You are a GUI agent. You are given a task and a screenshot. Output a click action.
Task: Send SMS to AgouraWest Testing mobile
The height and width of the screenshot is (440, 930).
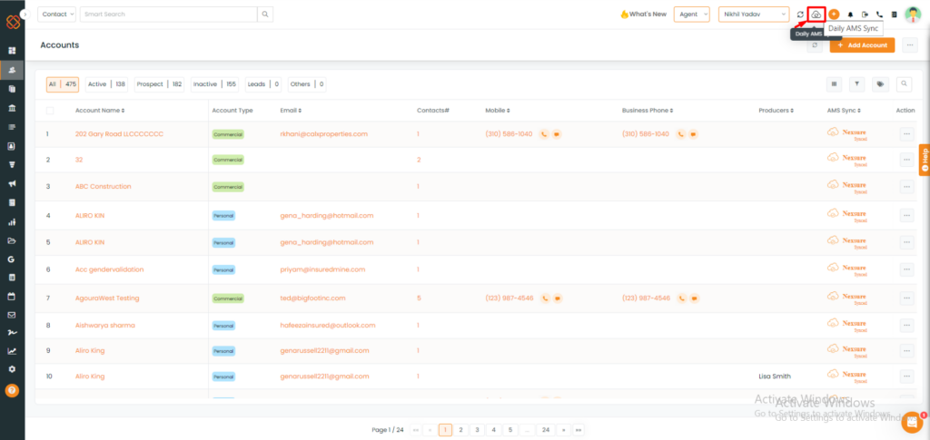(558, 298)
